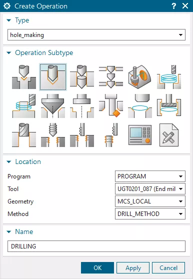Select the Boss Milling subtype icon
The image size is (193, 279).
(x=24, y=106)
